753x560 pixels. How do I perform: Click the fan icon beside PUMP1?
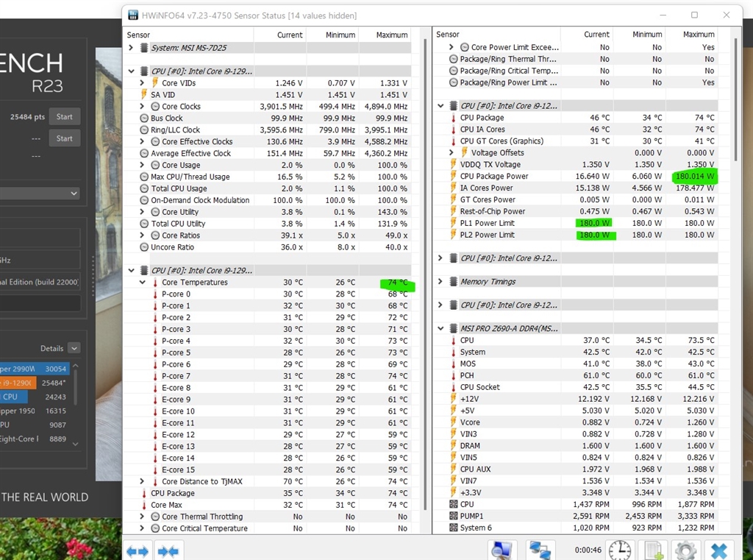pyautogui.click(x=453, y=516)
